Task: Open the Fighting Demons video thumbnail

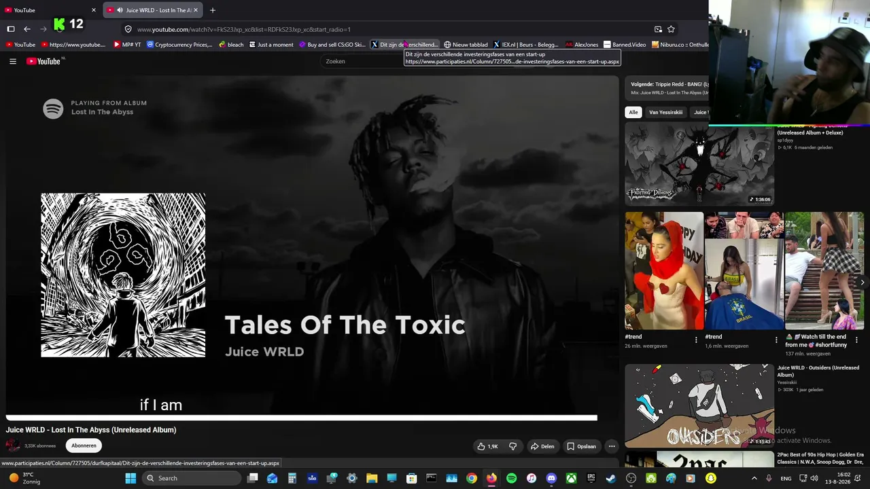Action: point(699,164)
